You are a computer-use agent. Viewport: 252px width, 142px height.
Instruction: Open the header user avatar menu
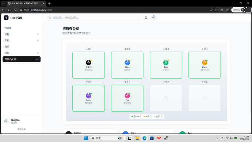pos(154,18)
